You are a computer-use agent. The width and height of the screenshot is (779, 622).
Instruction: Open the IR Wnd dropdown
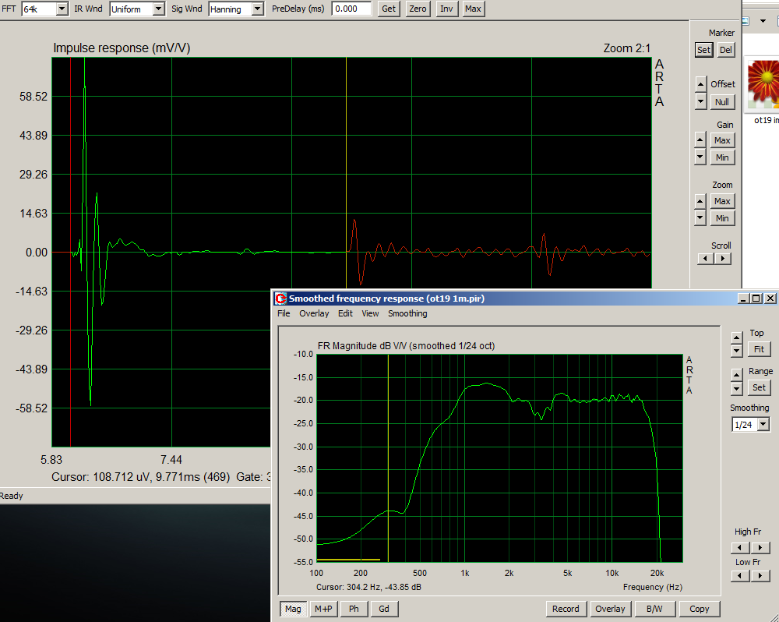(158, 9)
